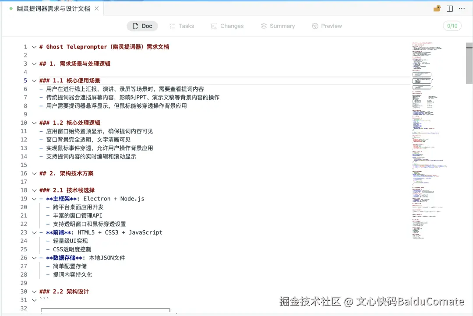
Task: Click the line starting '传统提词器会遮挡屏幕内容'
Action: pyautogui.click(x=129, y=98)
